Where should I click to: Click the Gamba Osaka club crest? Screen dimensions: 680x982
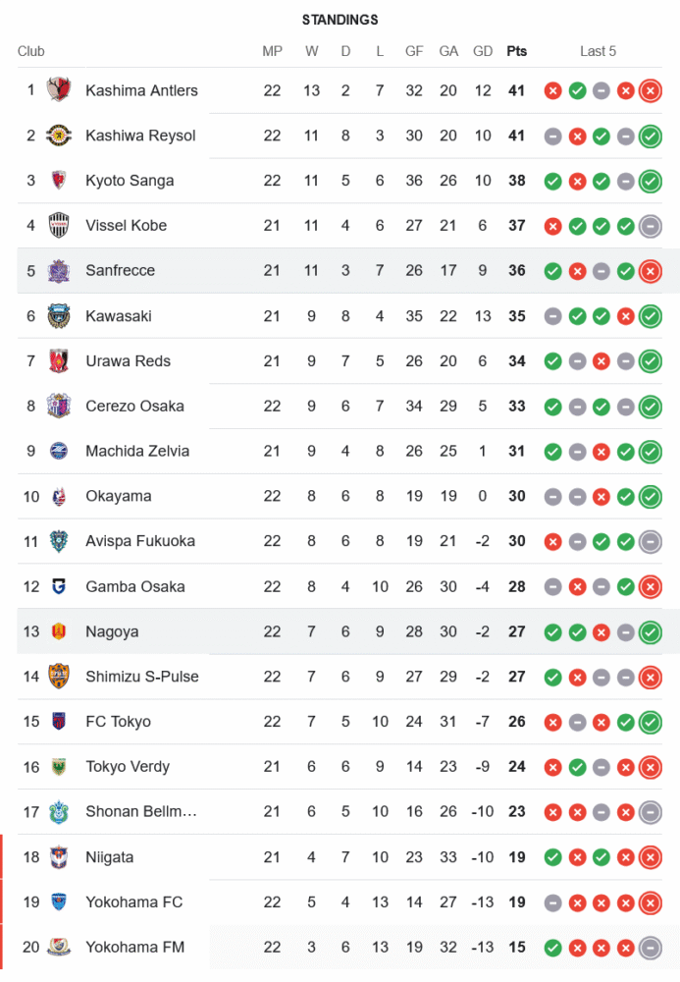(x=59, y=587)
